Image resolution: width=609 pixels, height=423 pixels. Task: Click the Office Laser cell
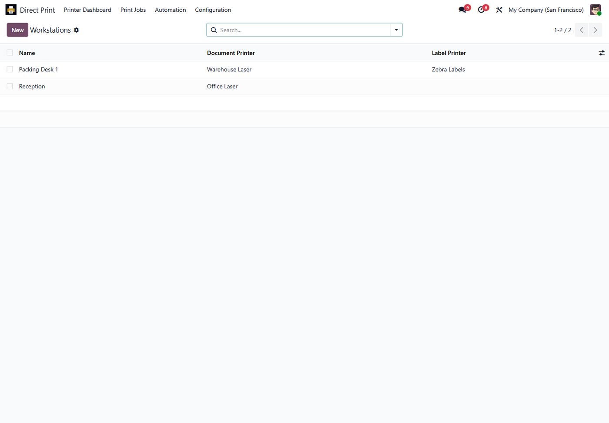point(222,86)
